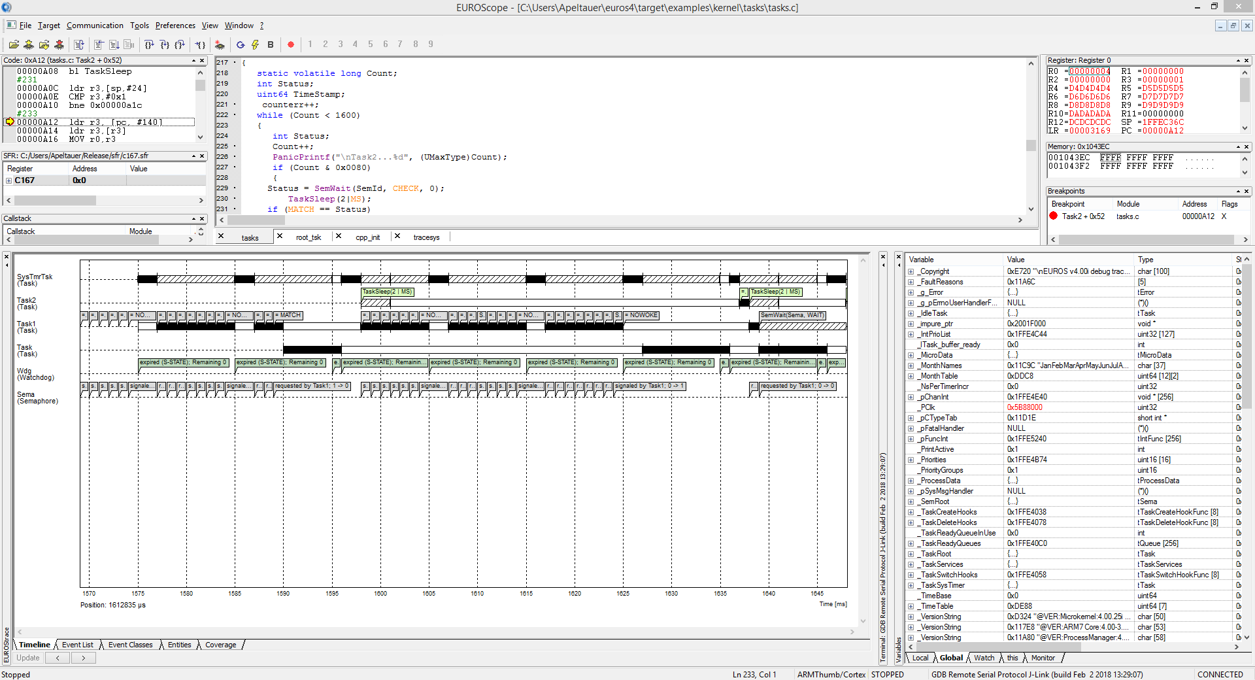The width and height of the screenshot is (1255, 680).
Task: Toggle breakpoint marker at line 229 gutter
Action: (x=235, y=188)
